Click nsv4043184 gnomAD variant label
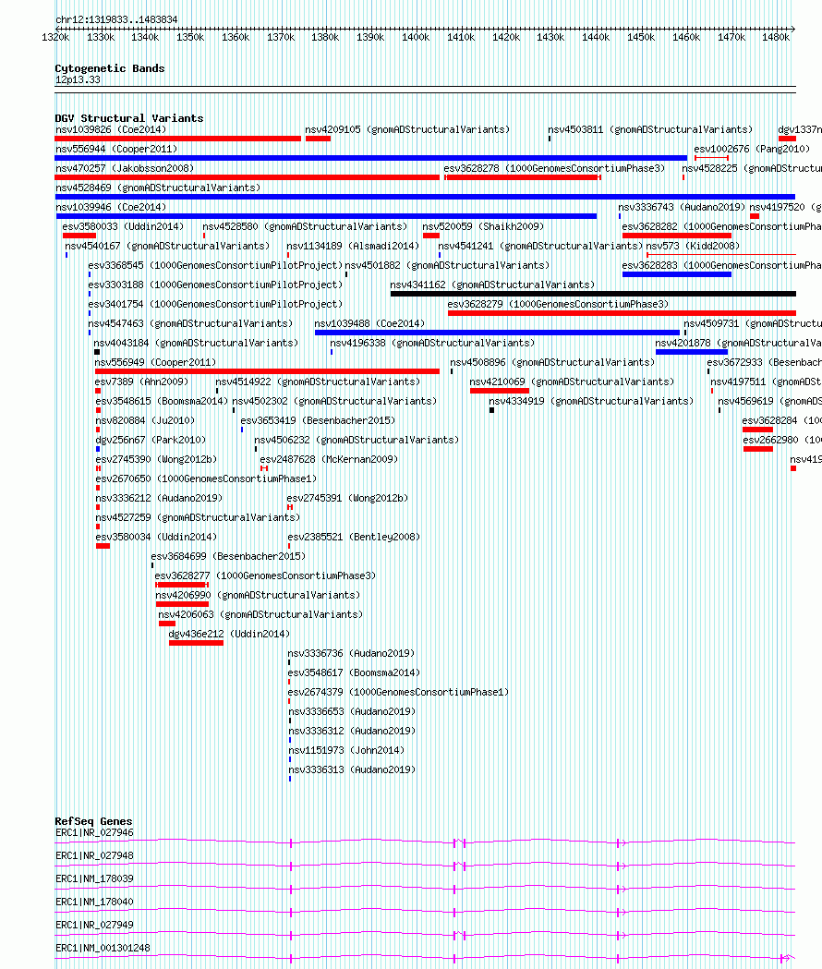 pos(196,343)
